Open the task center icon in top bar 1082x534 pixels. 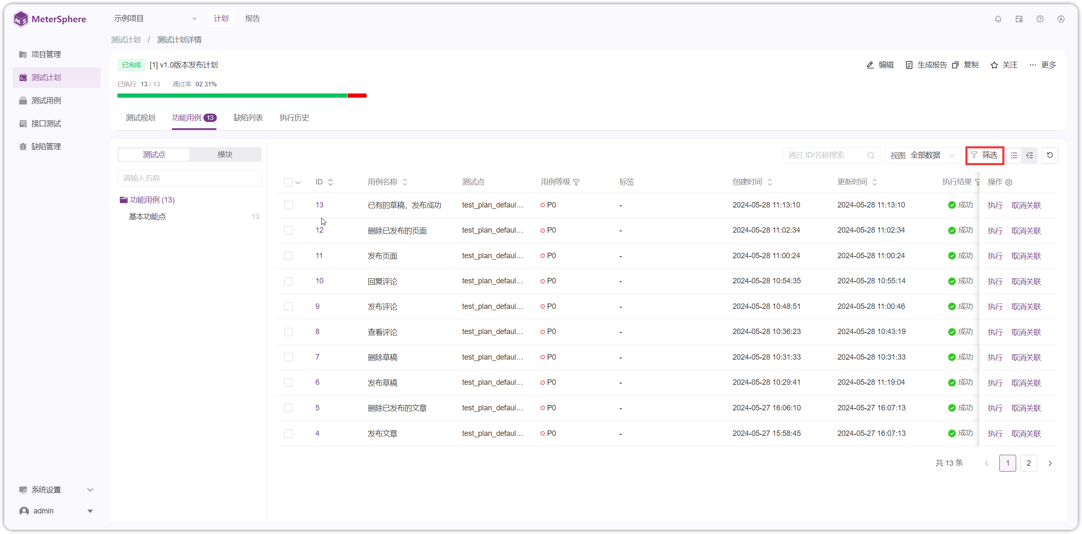coord(1019,19)
